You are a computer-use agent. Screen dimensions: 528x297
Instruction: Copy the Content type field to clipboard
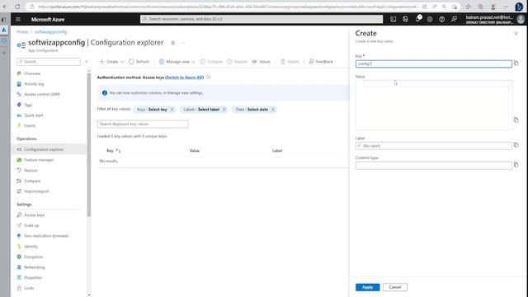point(516,165)
